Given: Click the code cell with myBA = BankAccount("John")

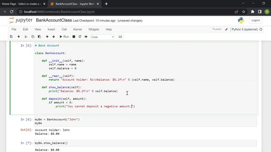Looking at the screenshot, I should (145, 121).
